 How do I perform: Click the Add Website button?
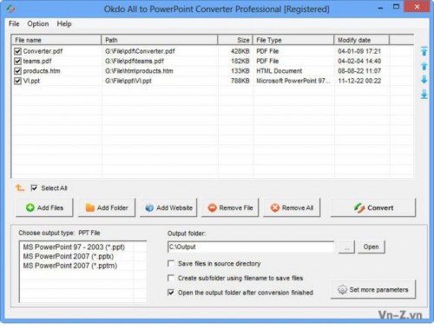tap(168, 207)
